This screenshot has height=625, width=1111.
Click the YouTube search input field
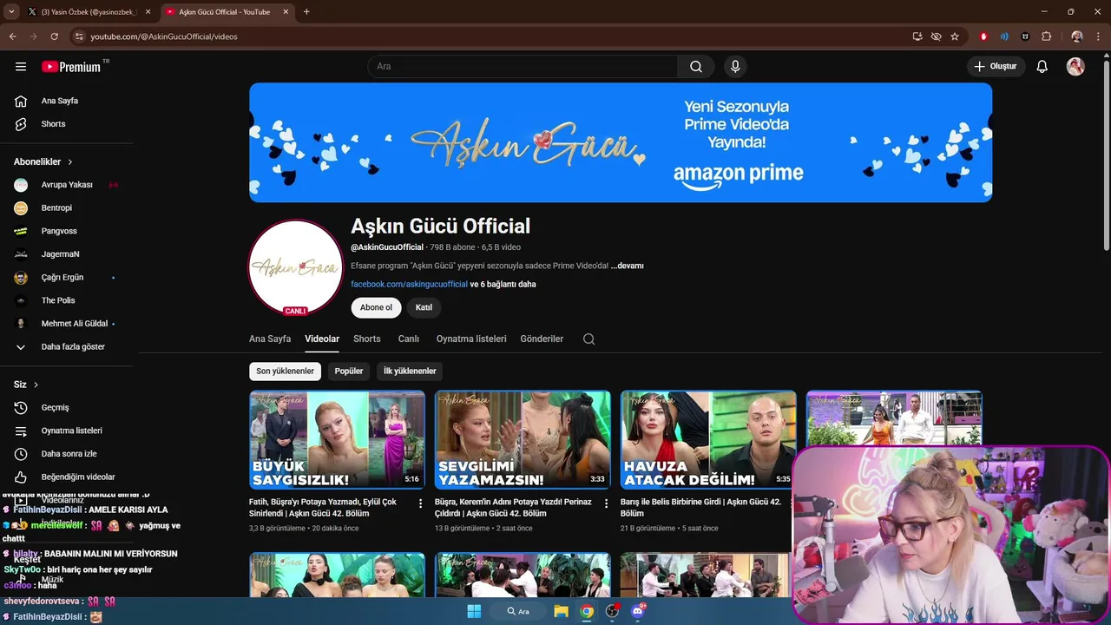coord(523,66)
